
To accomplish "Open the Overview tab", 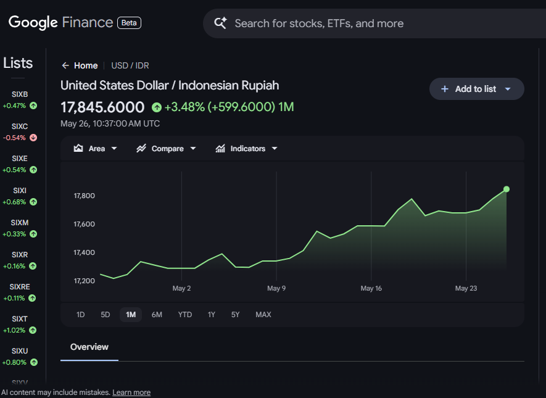I will point(89,347).
